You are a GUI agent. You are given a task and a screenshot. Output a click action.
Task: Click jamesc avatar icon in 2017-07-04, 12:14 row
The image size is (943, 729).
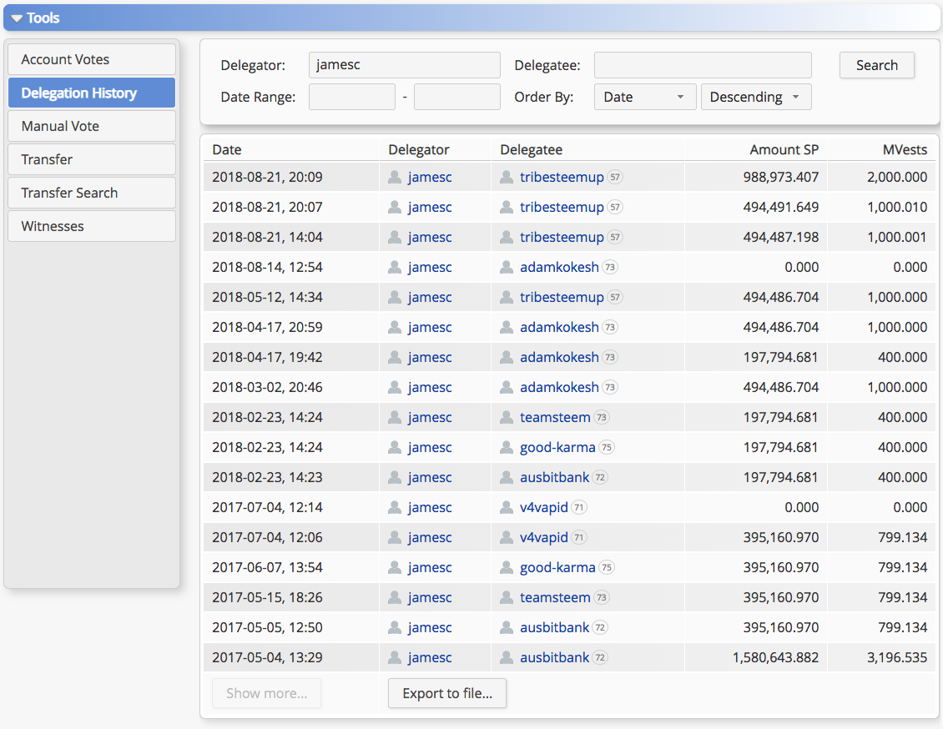395,507
